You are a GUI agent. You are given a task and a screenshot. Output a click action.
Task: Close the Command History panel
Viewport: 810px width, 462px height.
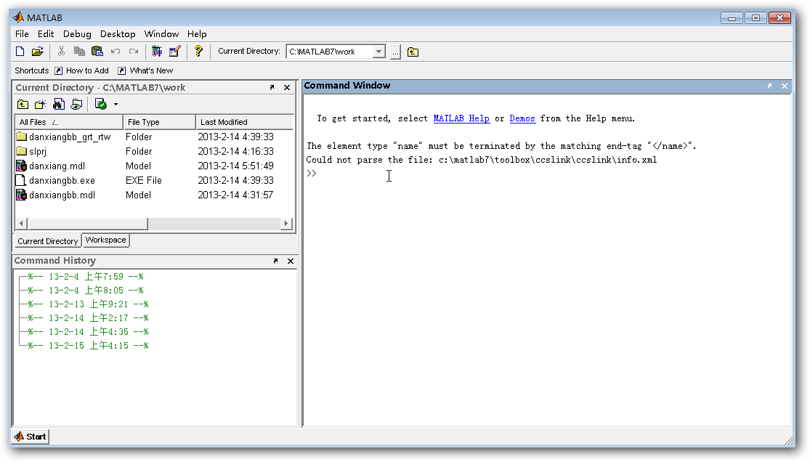pyautogui.click(x=291, y=261)
